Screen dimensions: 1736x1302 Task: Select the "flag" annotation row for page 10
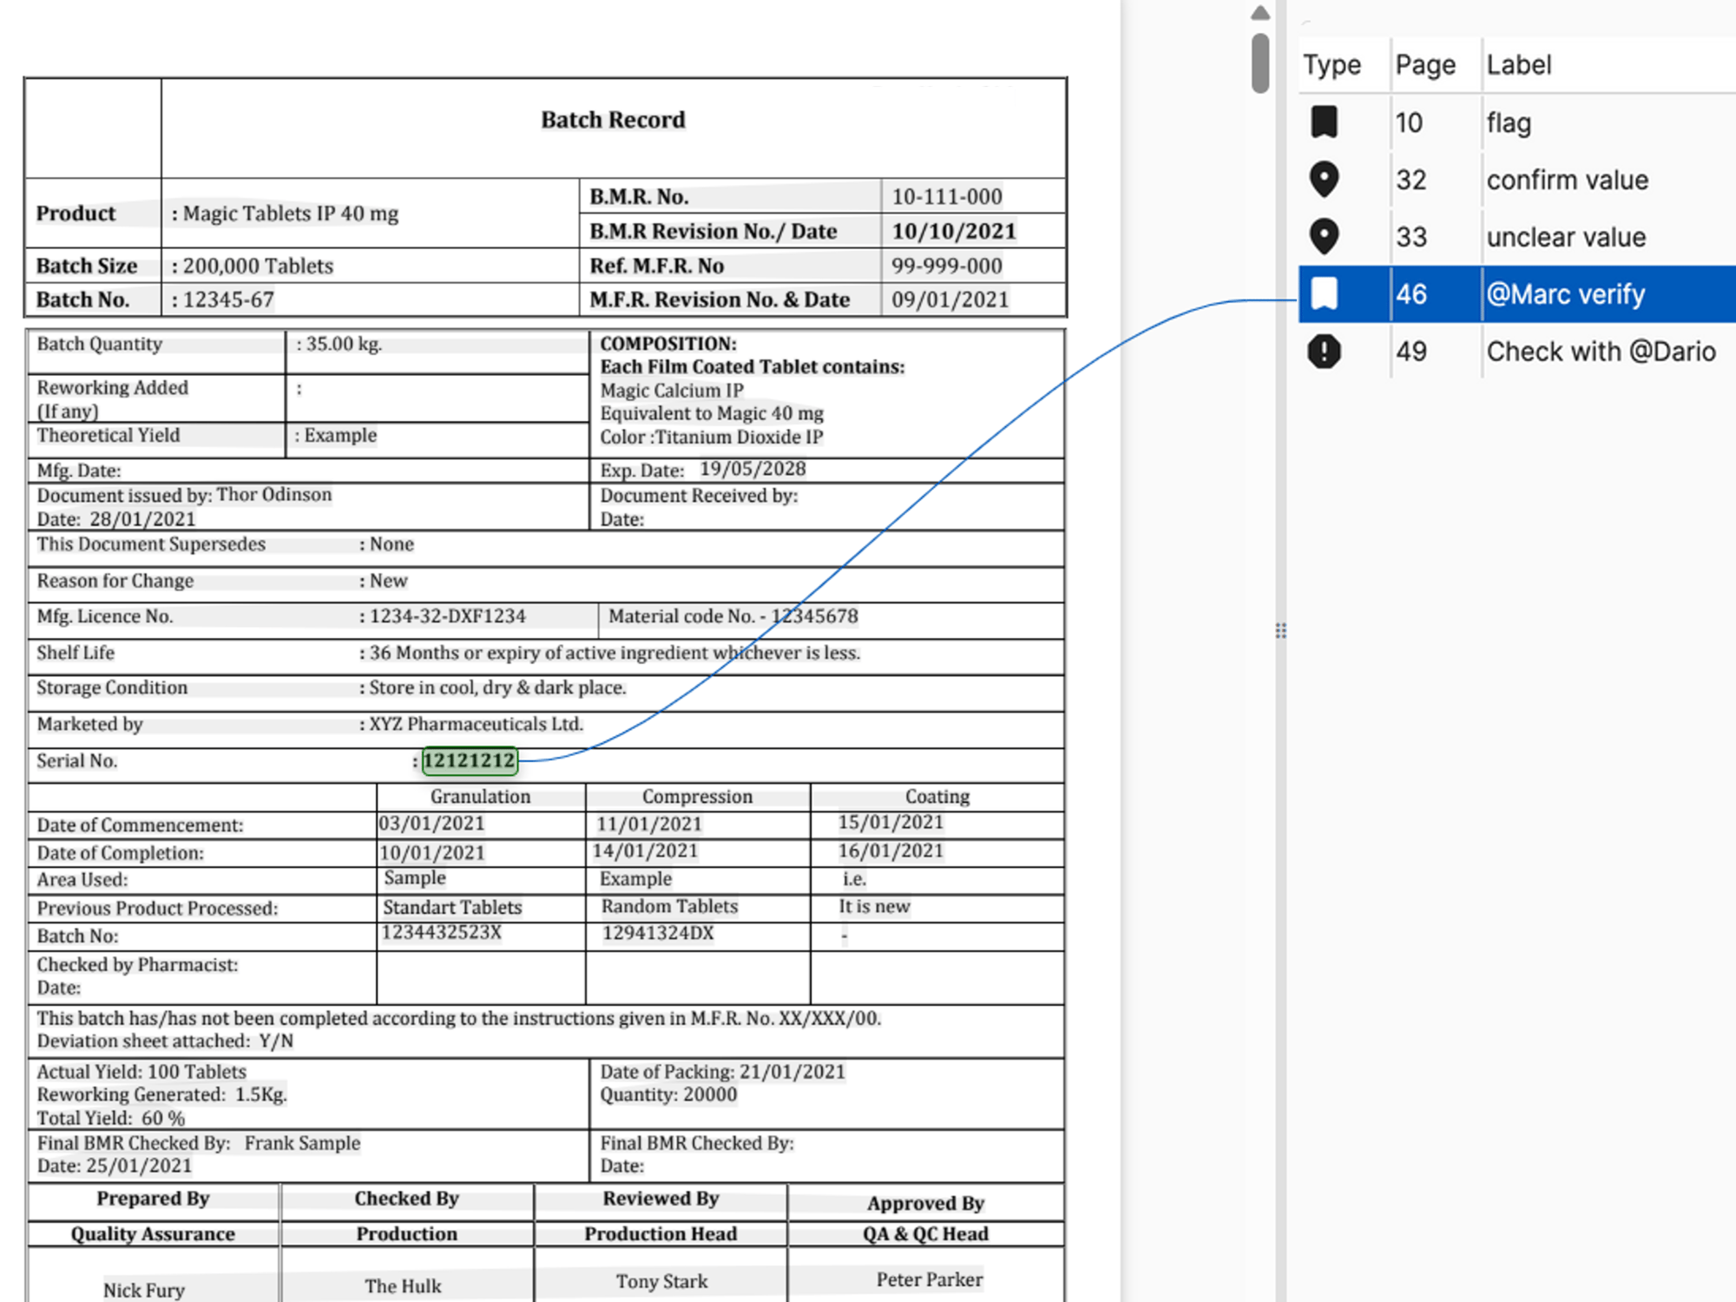pyautogui.click(x=1510, y=122)
